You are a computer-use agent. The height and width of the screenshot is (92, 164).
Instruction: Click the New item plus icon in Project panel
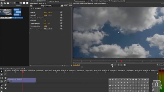tap(2, 3)
